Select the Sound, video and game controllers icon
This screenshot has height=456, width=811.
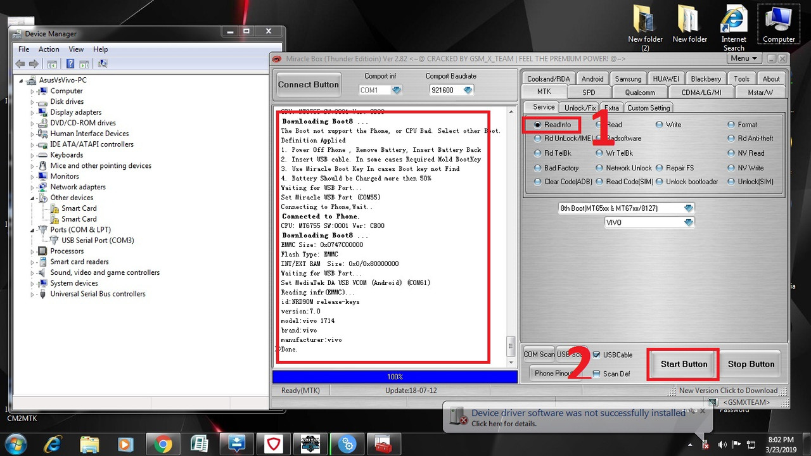(x=42, y=272)
